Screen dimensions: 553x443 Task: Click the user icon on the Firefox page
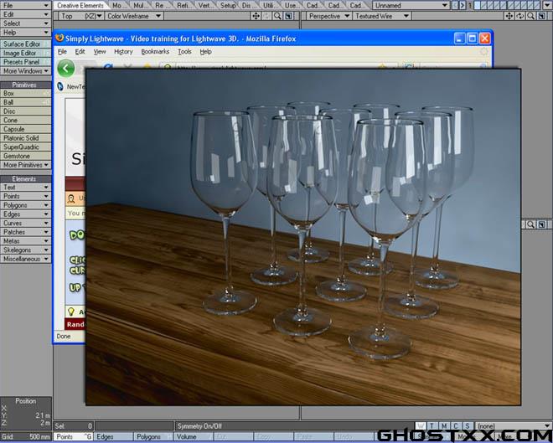click(71, 198)
